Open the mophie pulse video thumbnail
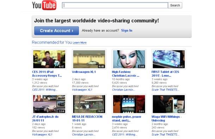This screenshot has height=139, width=215. pyautogui.click(x=129, y=104)
